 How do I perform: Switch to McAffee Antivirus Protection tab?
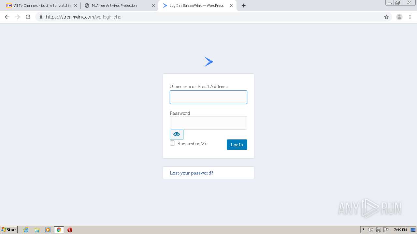click(x=119, y=6)
